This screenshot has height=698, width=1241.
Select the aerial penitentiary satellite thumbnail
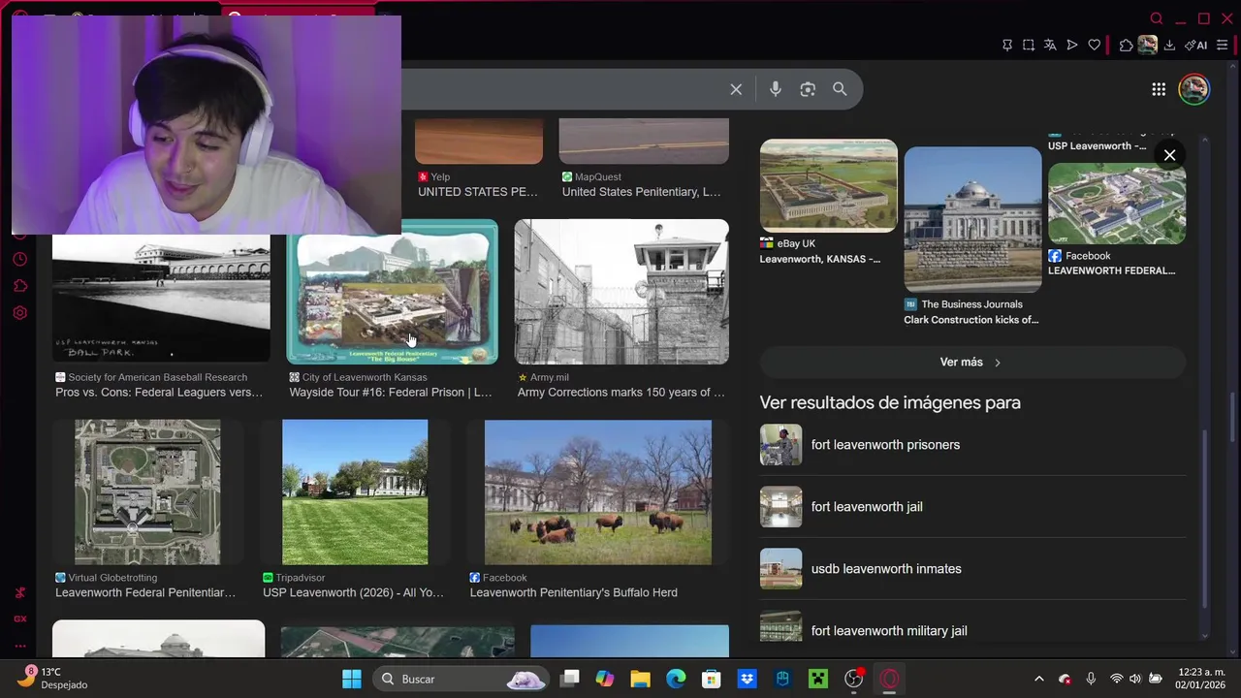click(147, 492)
